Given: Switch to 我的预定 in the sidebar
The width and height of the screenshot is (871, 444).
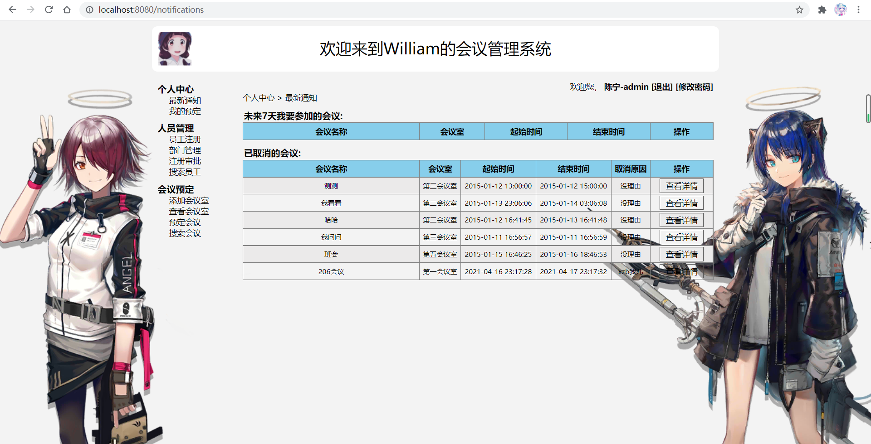Looking at the screenshot, I should click(x=185, y=111).
